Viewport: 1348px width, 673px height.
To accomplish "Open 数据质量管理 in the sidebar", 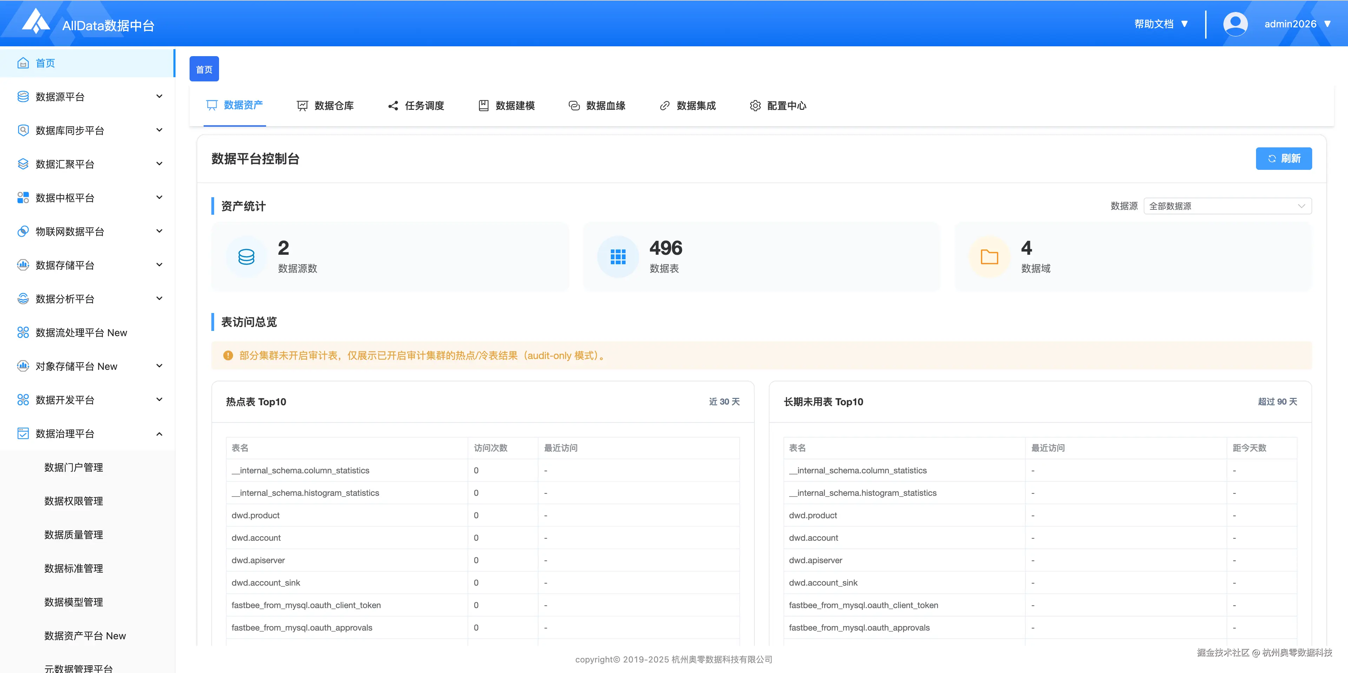I will [74, 535].
